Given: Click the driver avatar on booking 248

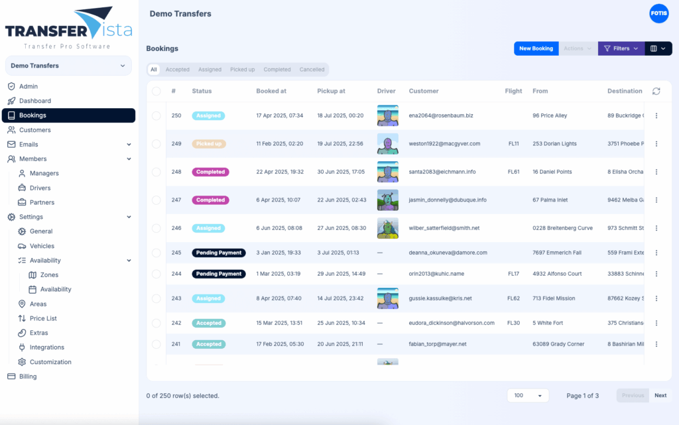Looking at the screenshot, I should (x=387, y=172).
